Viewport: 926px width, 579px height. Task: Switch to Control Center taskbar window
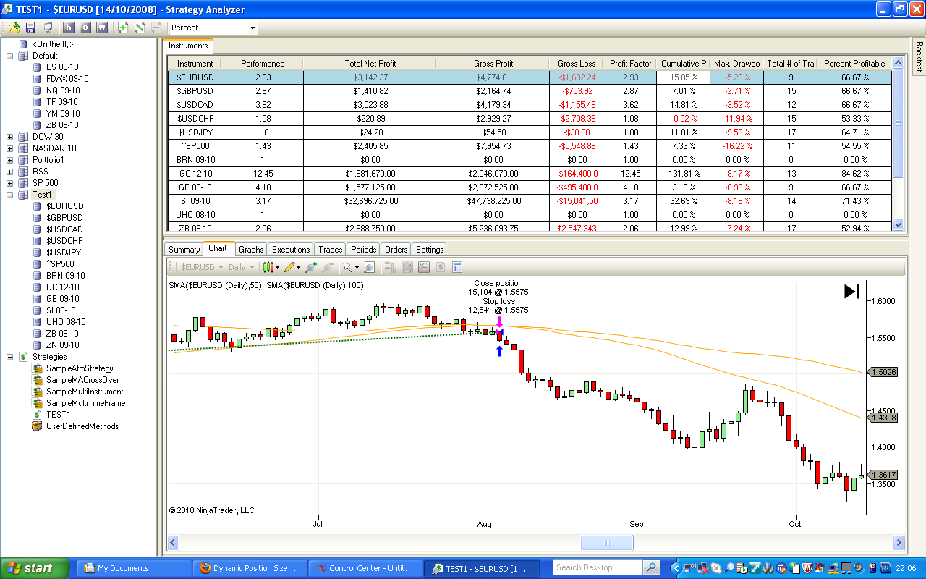[x=365, y=568]
